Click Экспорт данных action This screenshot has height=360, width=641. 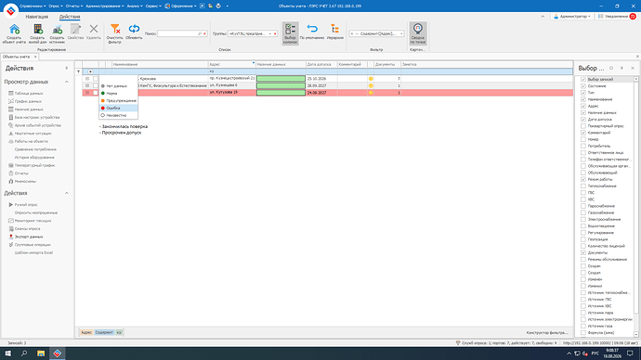pos(29,237)
